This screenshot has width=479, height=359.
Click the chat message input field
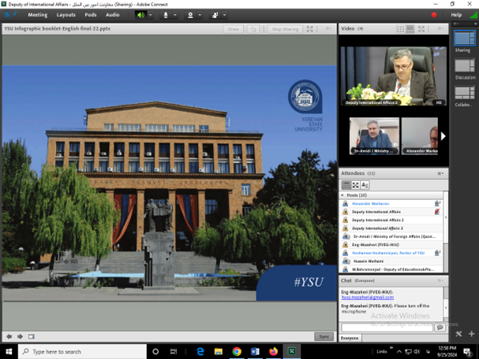(x=387, y=328)
